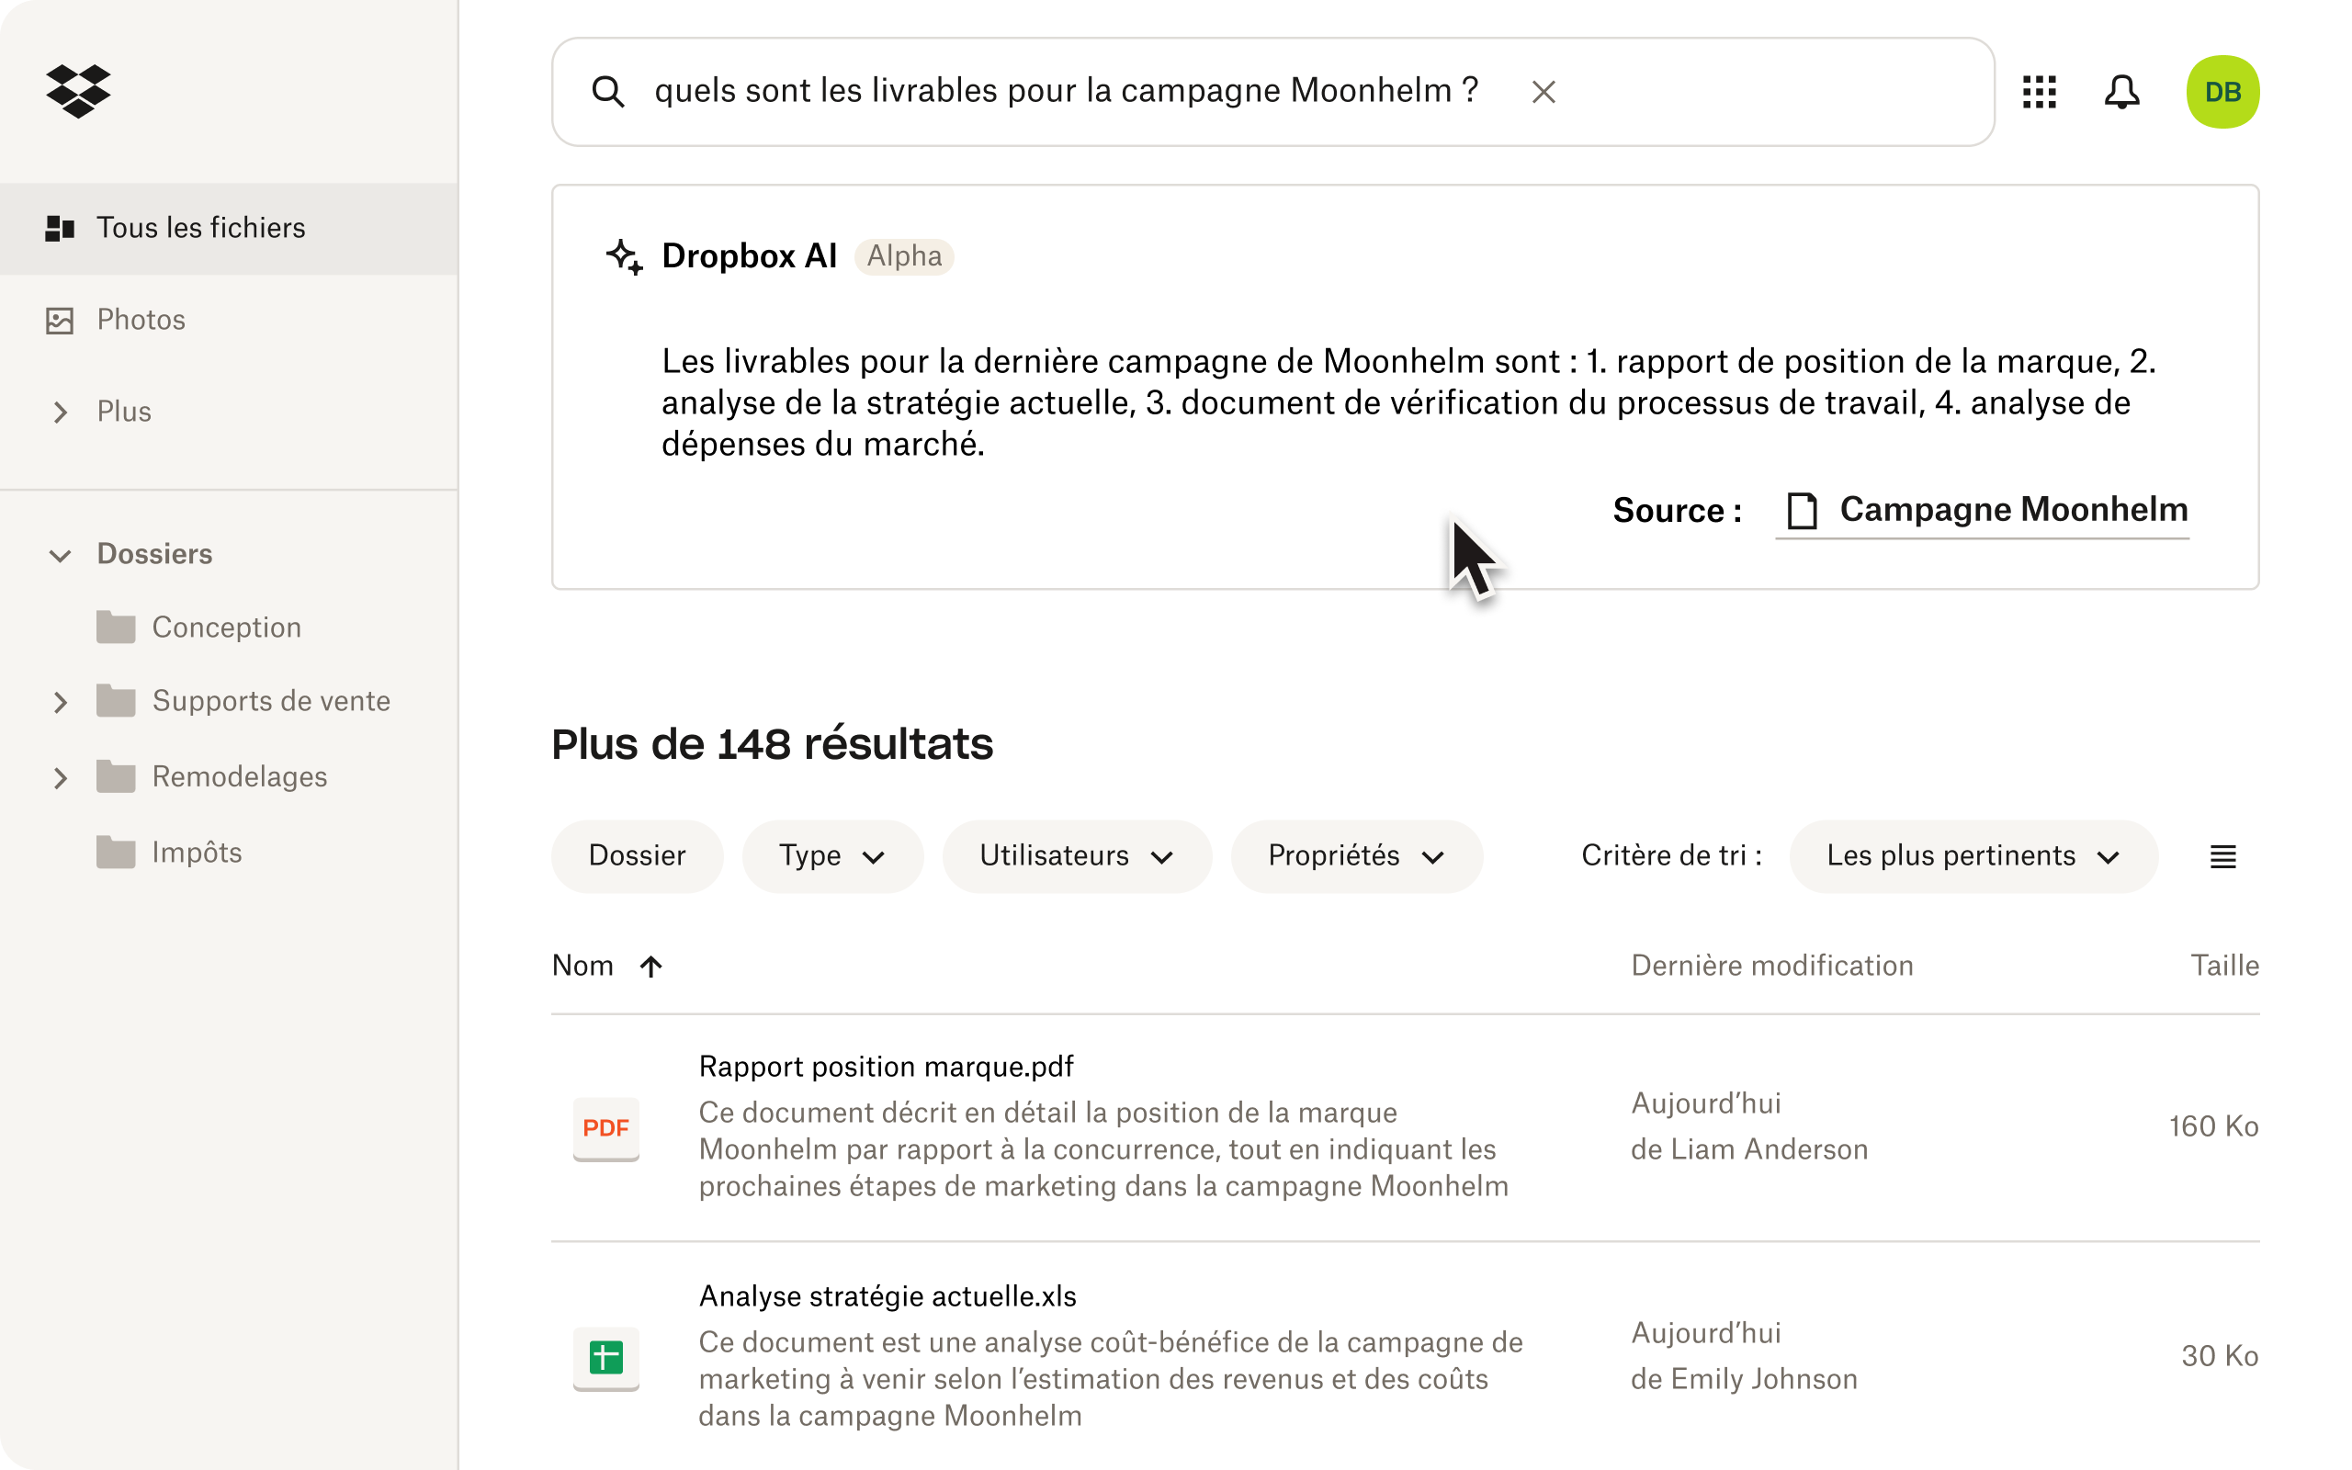
Task: Open Rapport position marque.pdf
Action: 887,1068
